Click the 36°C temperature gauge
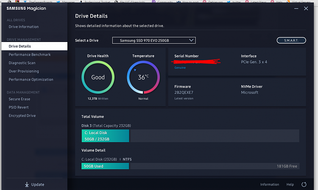This screenshot has width=318, height=190. tap(143, 77)
